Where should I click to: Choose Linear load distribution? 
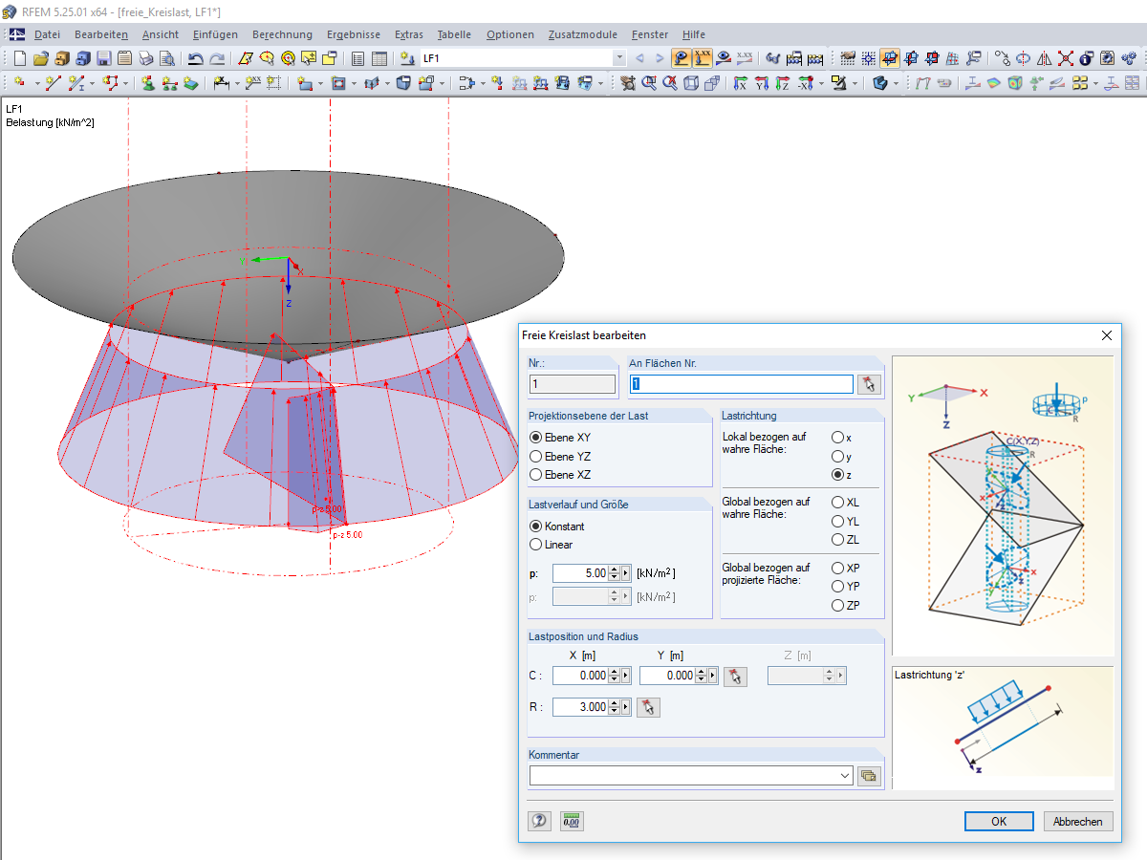point(536,545)
